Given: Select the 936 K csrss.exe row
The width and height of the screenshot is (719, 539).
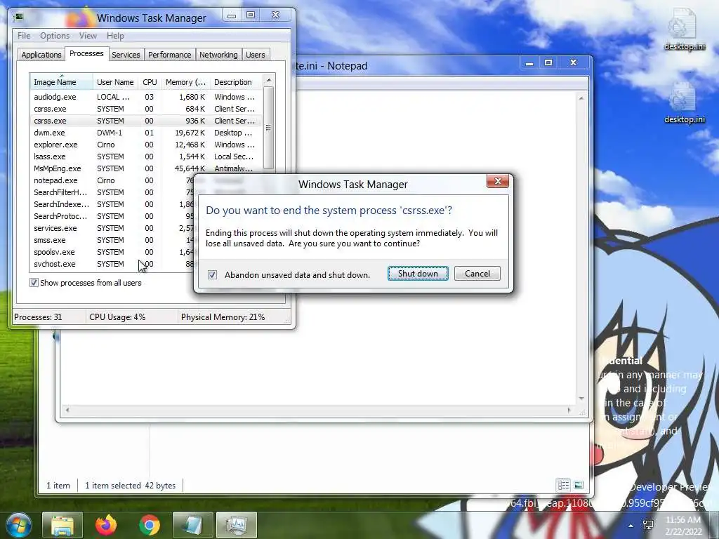Looking at the screenshot, I should pyautogui.click(x=146, y=121).
